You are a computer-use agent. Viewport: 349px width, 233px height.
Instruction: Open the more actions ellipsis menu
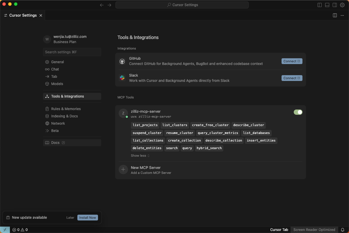tap(342, 15)
